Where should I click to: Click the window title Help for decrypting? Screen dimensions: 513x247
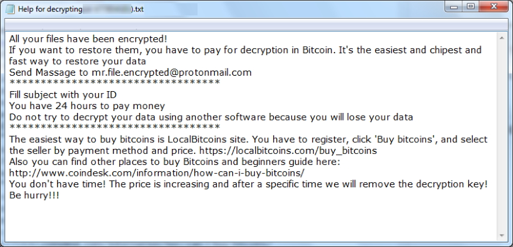pyautogui.click(x=50, y=9)
